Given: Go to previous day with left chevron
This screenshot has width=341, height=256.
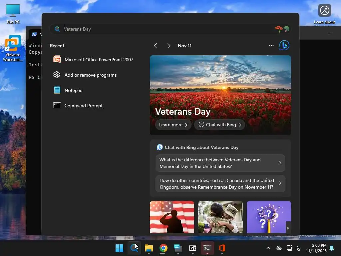Looking at the screenshot, I should [x=155, y=46].
